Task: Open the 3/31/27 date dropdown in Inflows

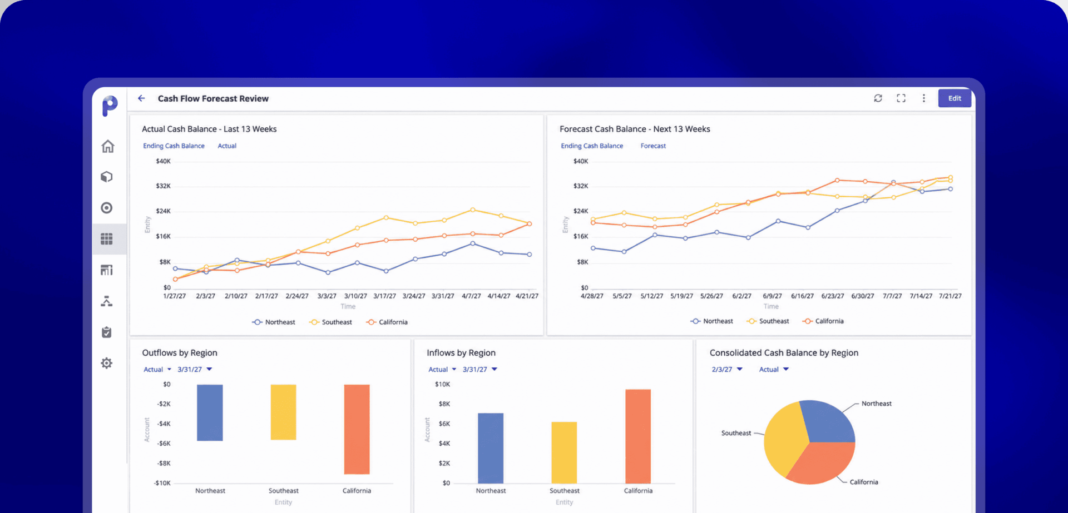Action: tap(480, 370)
